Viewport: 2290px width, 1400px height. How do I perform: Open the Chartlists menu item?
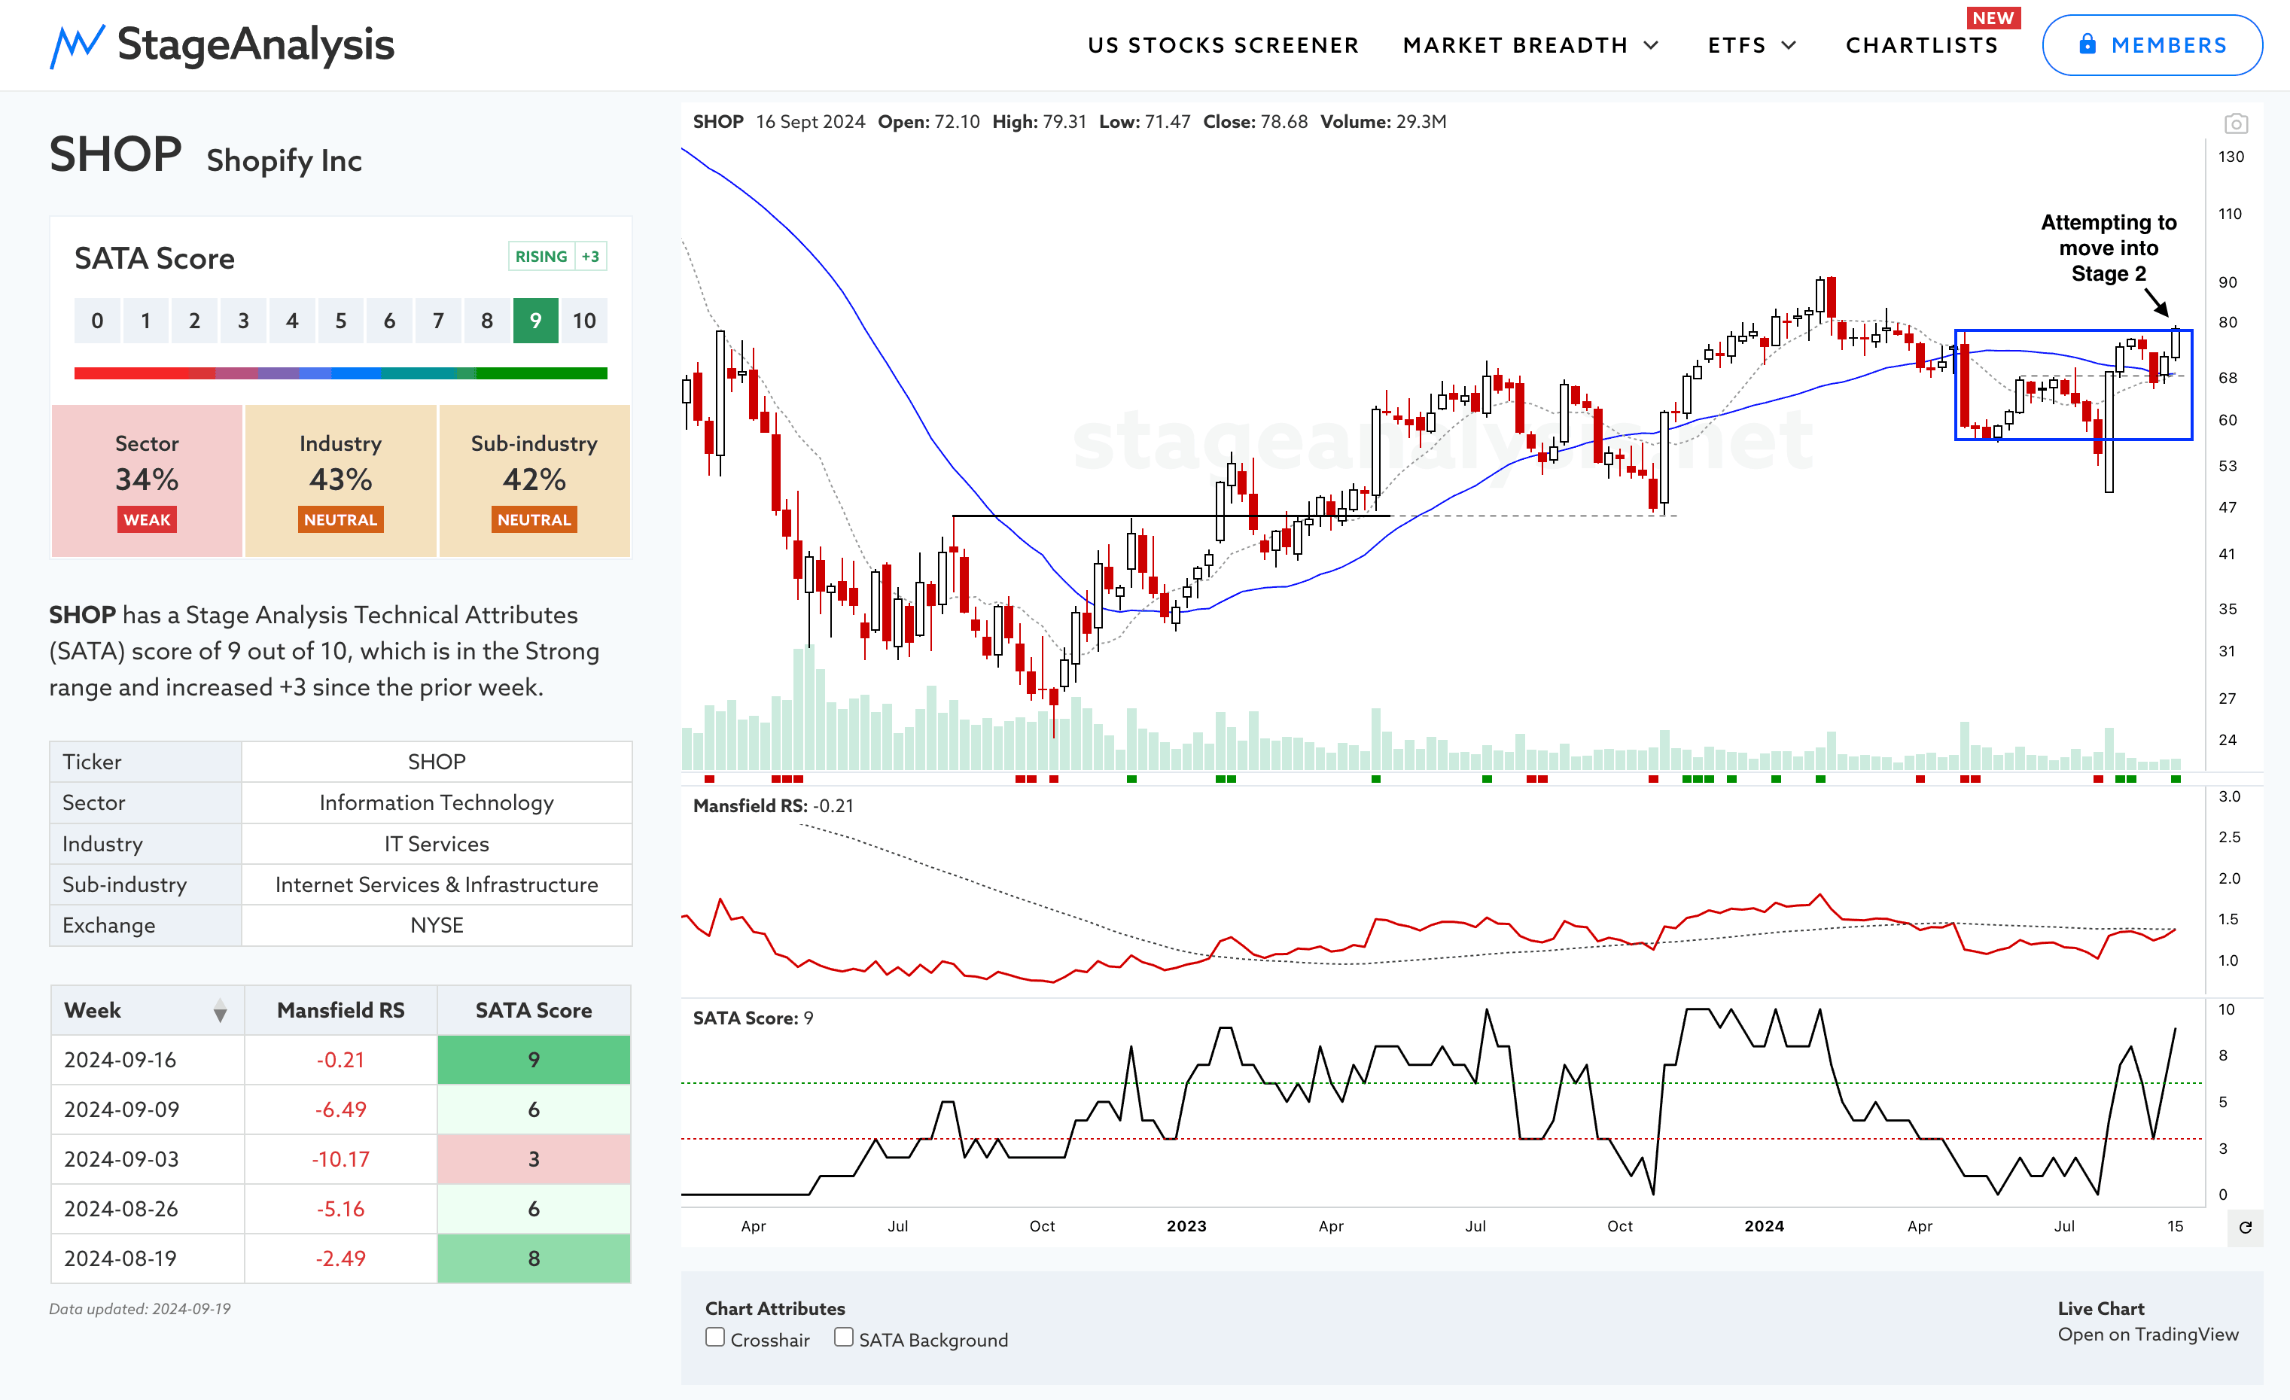[x=1921, y=45]
